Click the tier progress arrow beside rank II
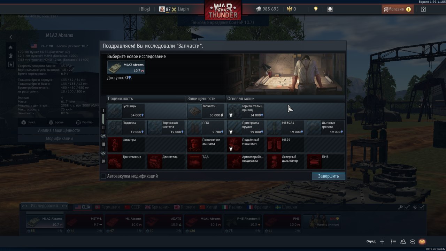Image resolution: width=446 pixels, height=251 pixels. pos(103,119)
